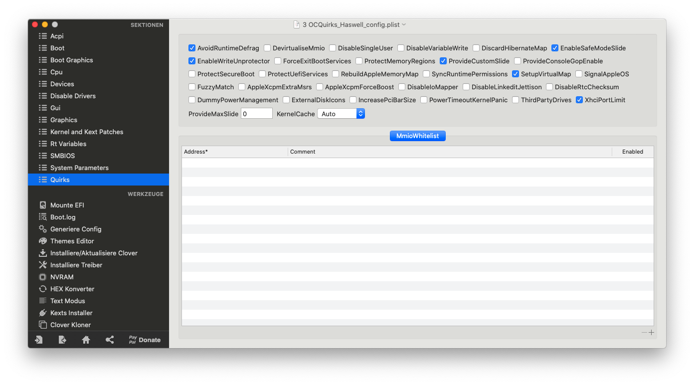Check the SignalAppleOS box
Viewport: 694px width, 385px height.
tap(579, 74)
